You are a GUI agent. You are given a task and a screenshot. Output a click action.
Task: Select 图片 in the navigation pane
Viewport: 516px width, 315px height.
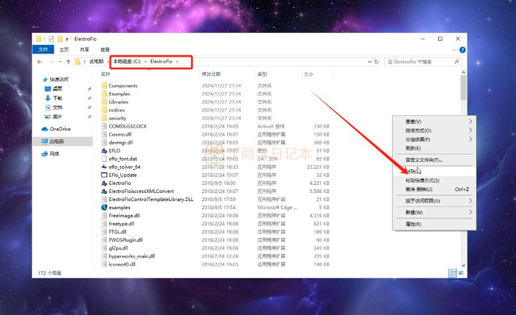point(57,116)
